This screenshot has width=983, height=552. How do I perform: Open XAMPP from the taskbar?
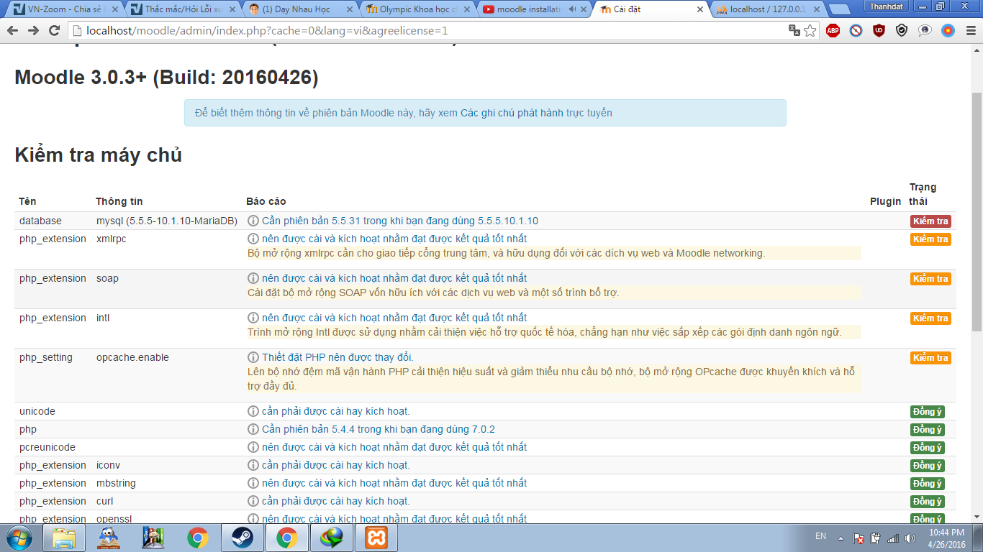pyautogui.click(x=376, y=537)
